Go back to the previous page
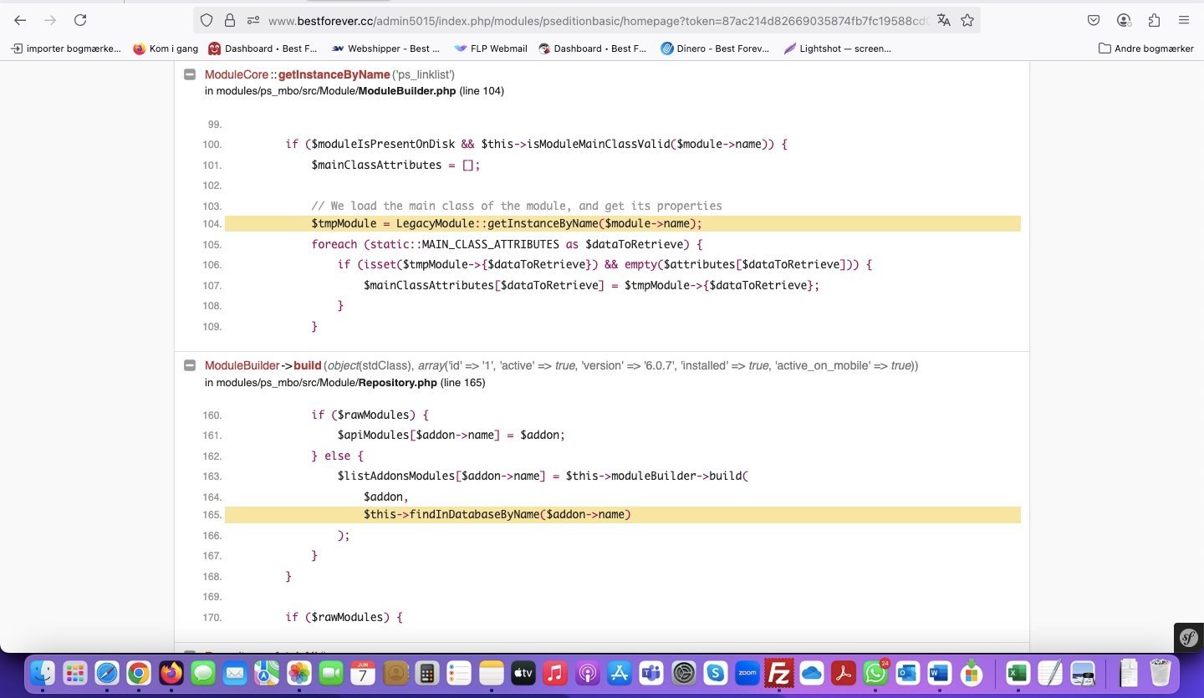The image size is (1204, 698). [x=20, y=20]
